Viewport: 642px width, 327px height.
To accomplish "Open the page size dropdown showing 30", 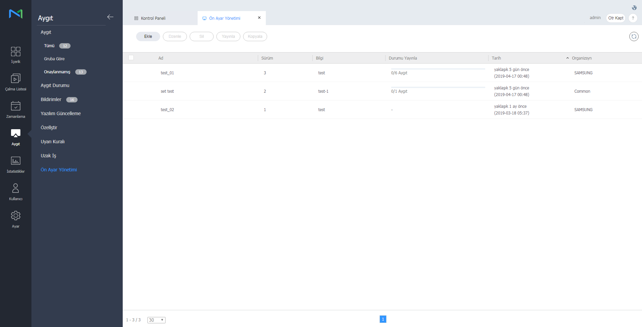I will coord(156,320).
